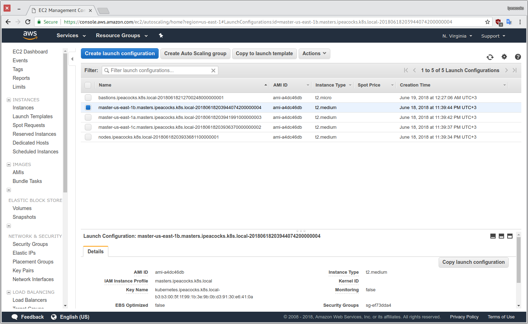Viewport: 528px width, 324px height.
Task: Set details pane to split layout icon
Action: pyautogui.click(x=501, y=236)
